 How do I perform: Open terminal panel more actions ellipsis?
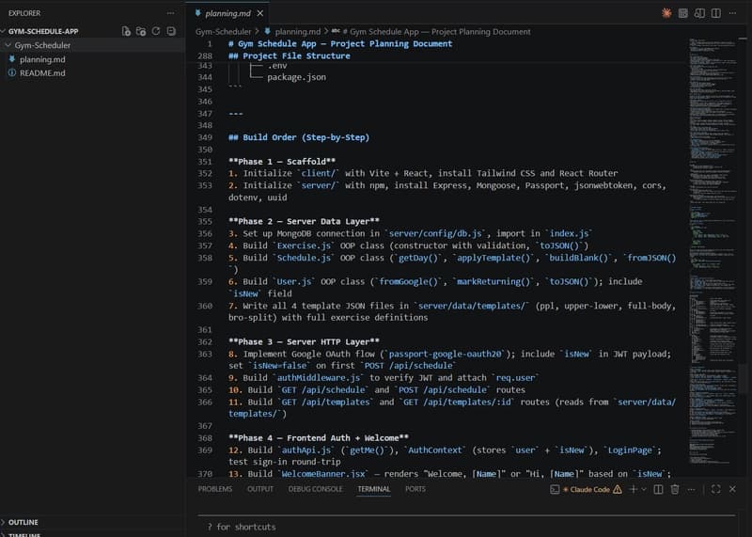click(691, 489)
